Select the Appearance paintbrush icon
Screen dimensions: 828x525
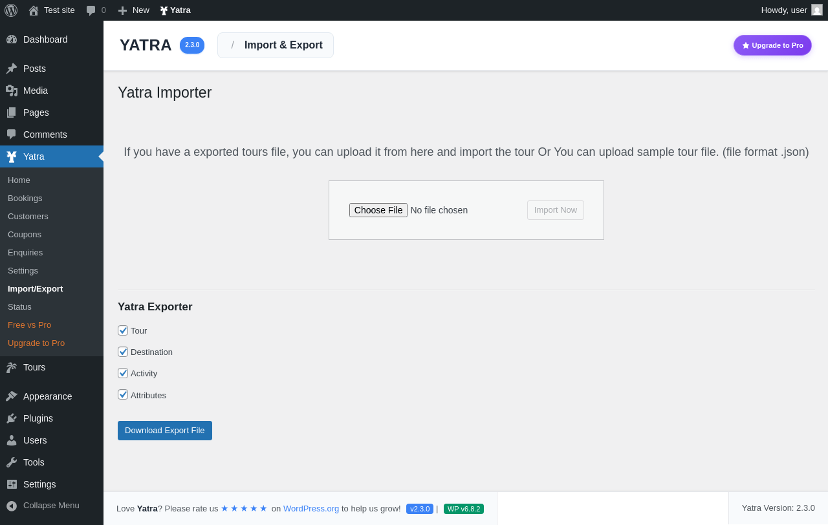12,396
